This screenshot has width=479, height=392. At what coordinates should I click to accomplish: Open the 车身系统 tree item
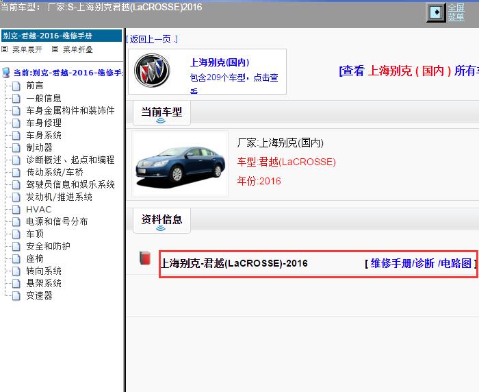[x=44, y=135]
